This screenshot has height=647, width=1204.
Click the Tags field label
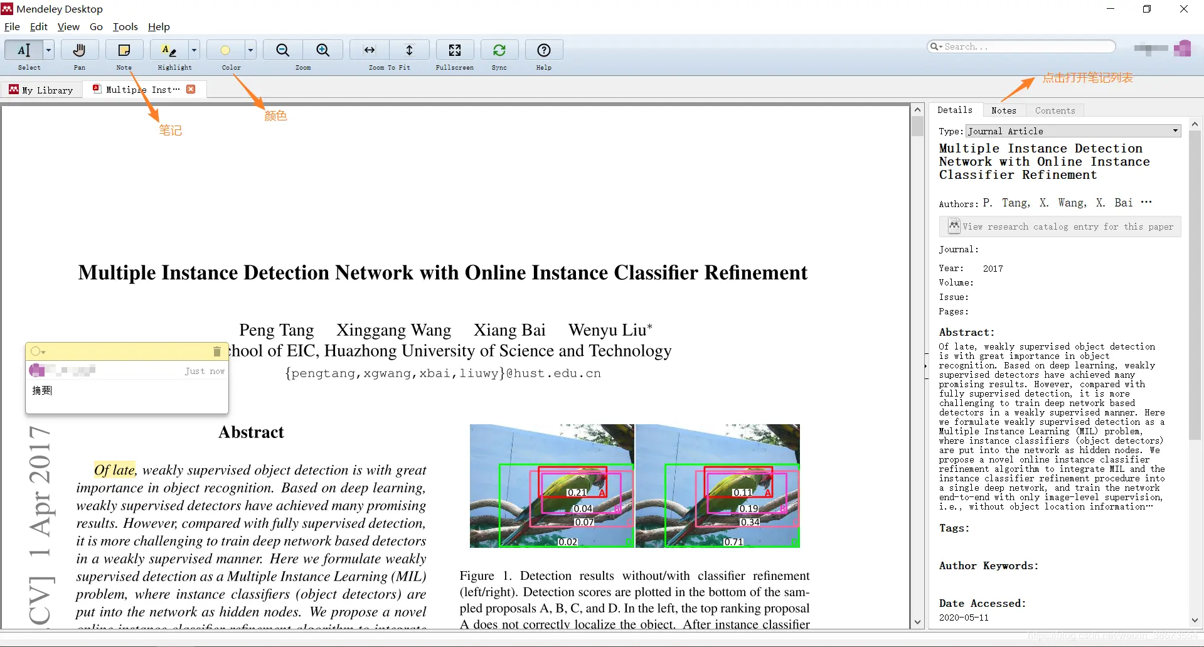click(x=954, y=528)
